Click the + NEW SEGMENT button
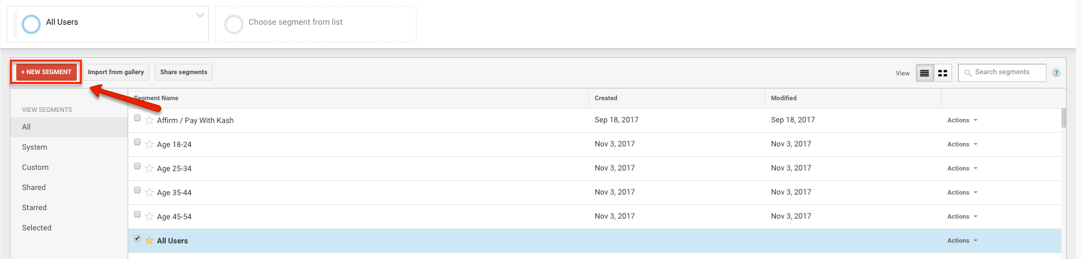The image size is (1081, 259). click(46, 72)
